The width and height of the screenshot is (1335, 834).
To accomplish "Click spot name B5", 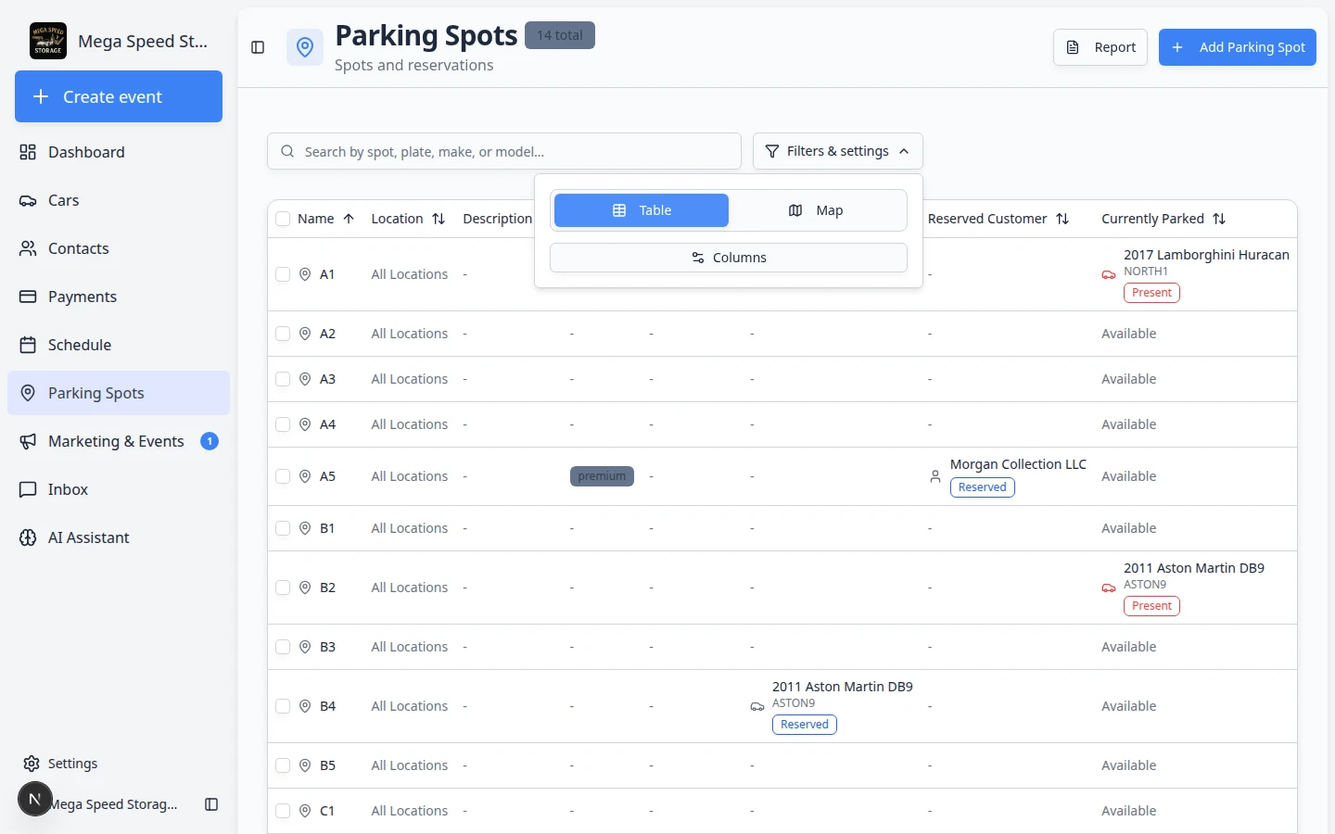I will click(x=327, y=765).
